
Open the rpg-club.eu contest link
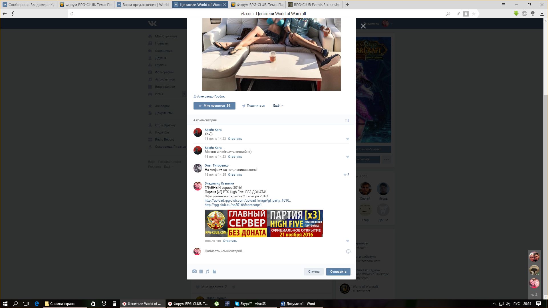[x=233, y=205]
